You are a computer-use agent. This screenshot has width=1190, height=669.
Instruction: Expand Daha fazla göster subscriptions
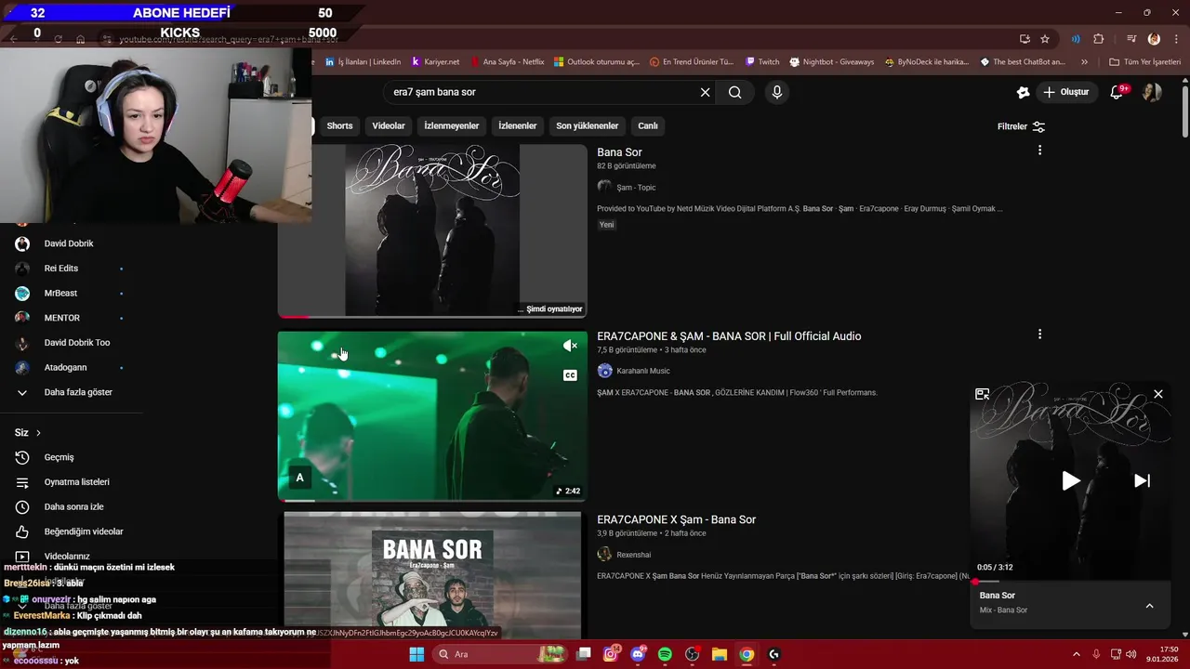(x=78, y=392)
